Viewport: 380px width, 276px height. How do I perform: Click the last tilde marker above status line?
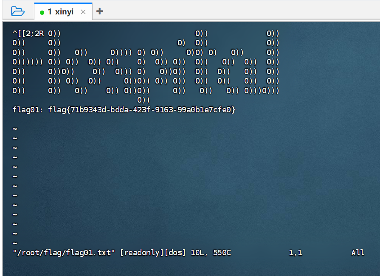pyautogui.click(x=15, y=243)
